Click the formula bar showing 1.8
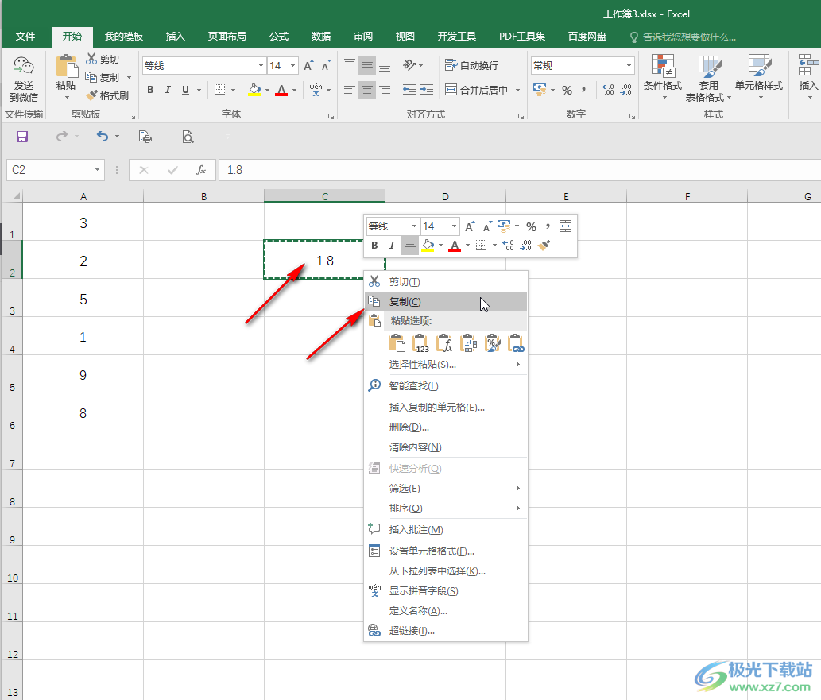This screenshot has height=700, width=821. [520, 170]
